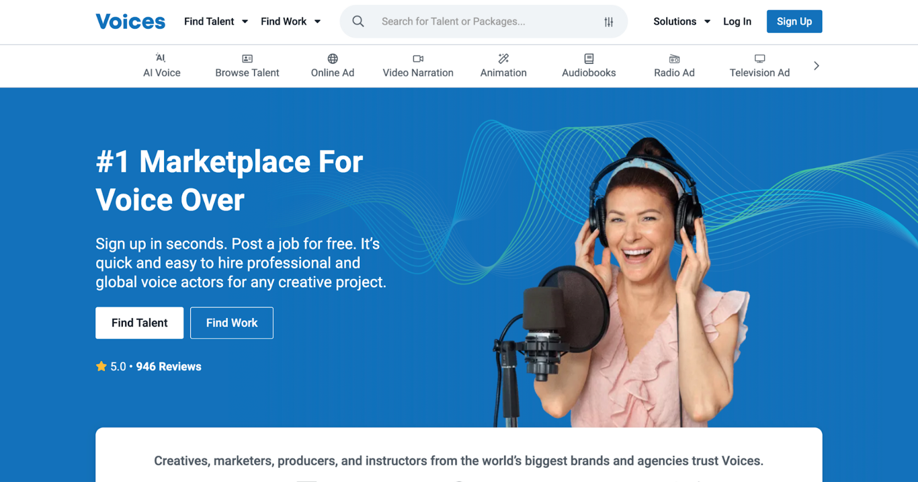Screen dimensions: 918x482
Task: Click the gold star rating icon
Action: pyautogui.click(x=102, y=366)
